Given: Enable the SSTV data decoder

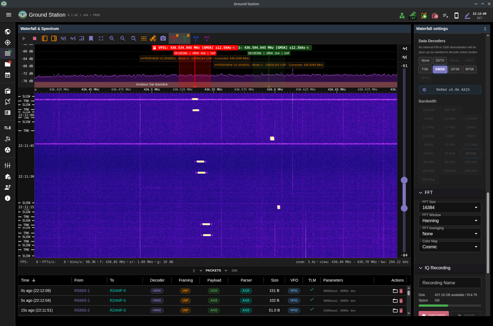Looking at the screenshot, I should 440,61.
